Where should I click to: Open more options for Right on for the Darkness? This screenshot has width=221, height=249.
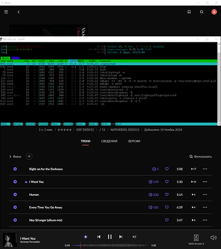coord(205,169)
